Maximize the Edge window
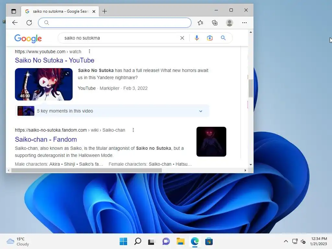 (231, 10)
